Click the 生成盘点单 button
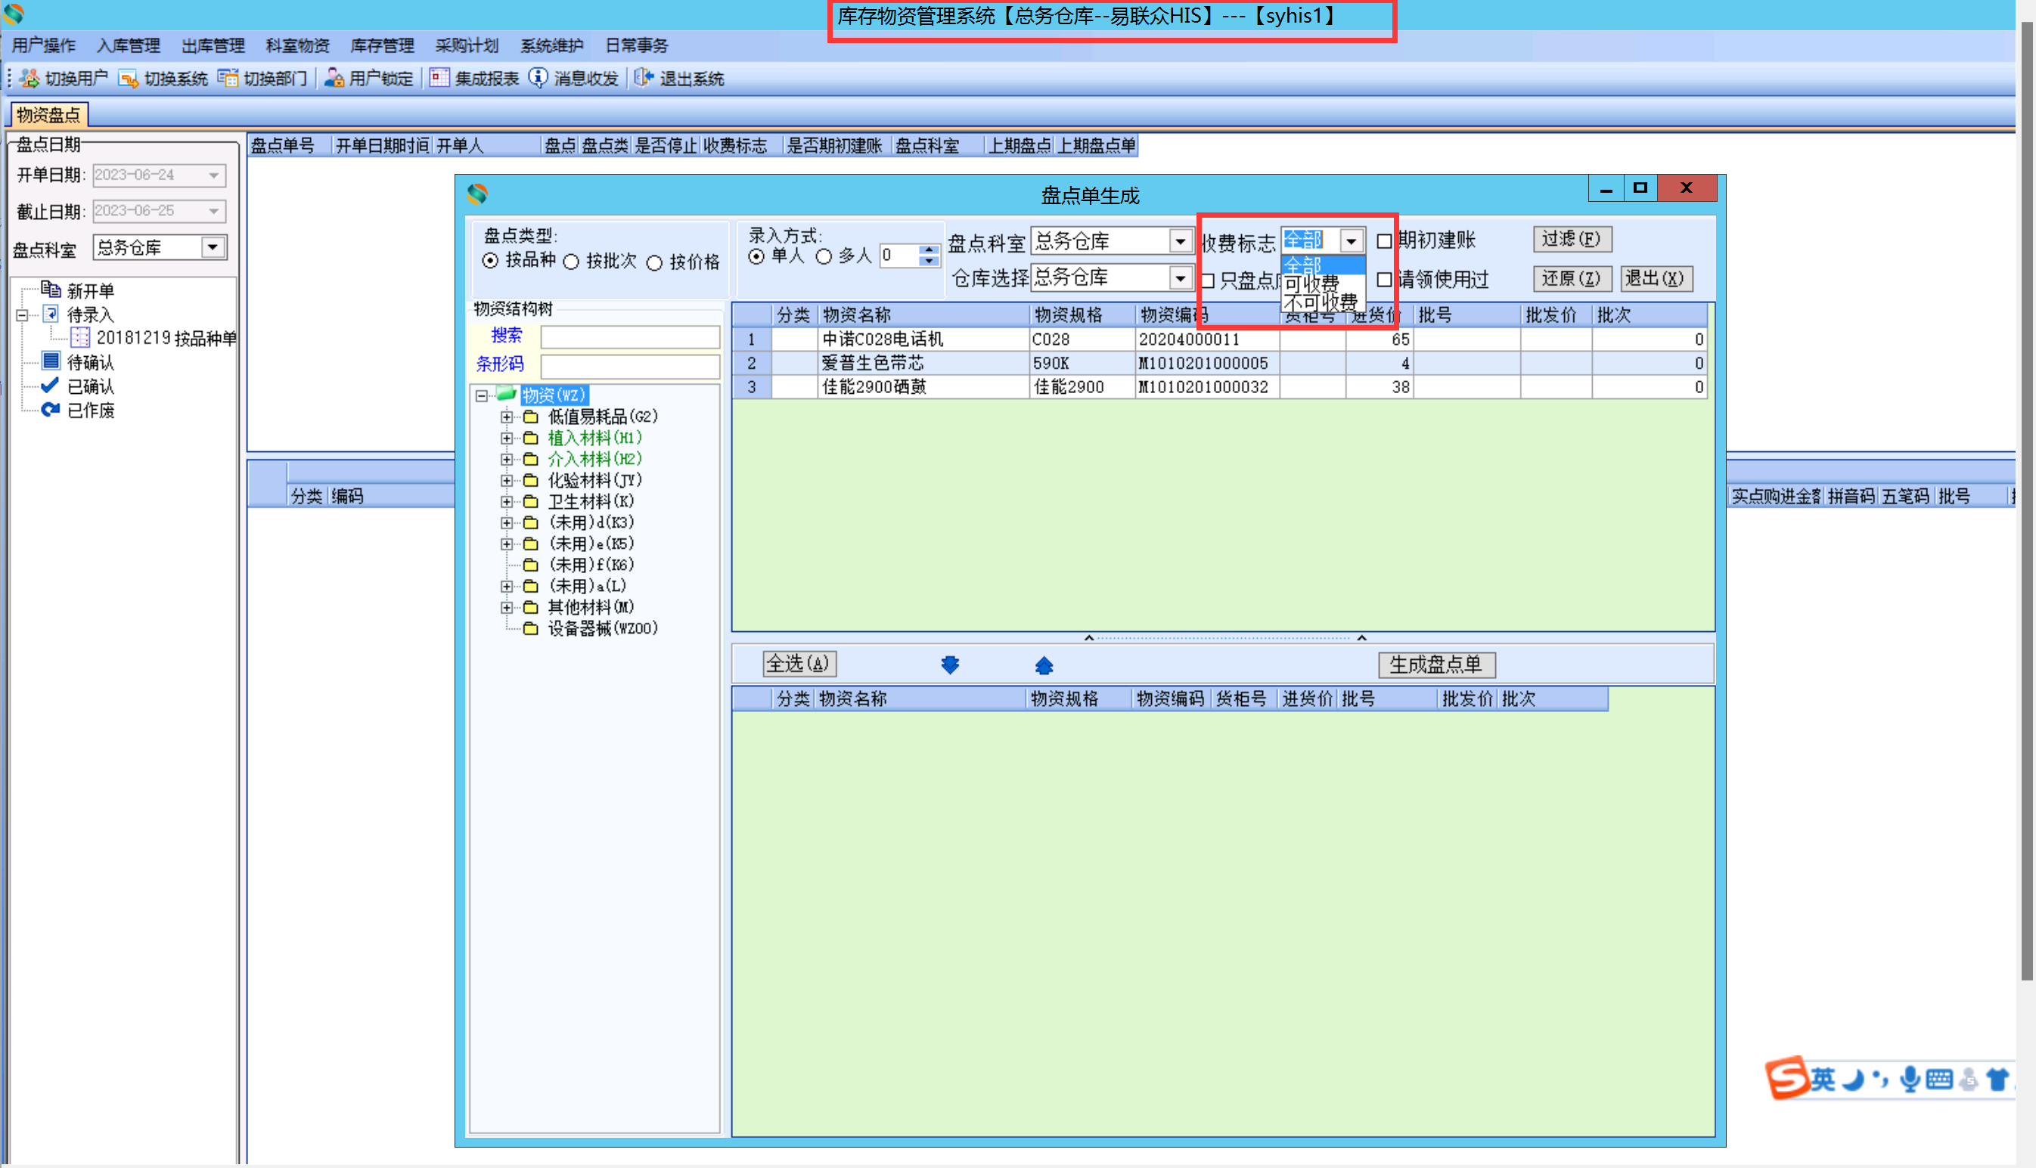The image size is (2036, 1168). [1435, 665]
